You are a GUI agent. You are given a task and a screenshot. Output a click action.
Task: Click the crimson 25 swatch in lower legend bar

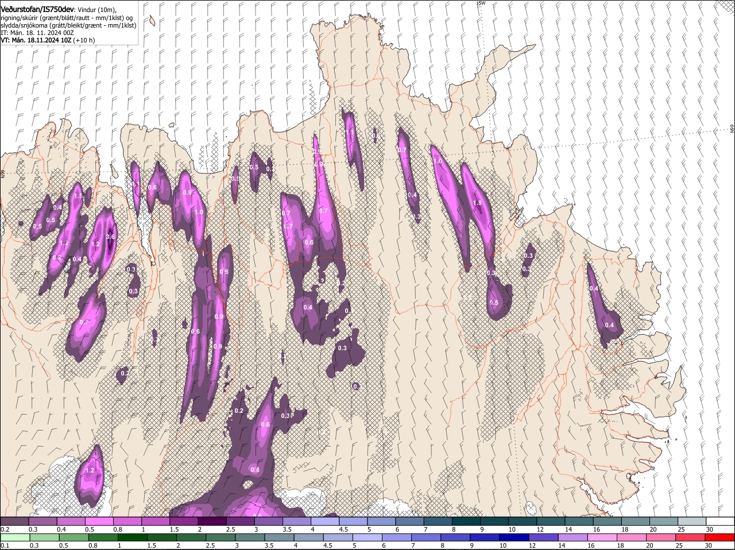[691, 537]
